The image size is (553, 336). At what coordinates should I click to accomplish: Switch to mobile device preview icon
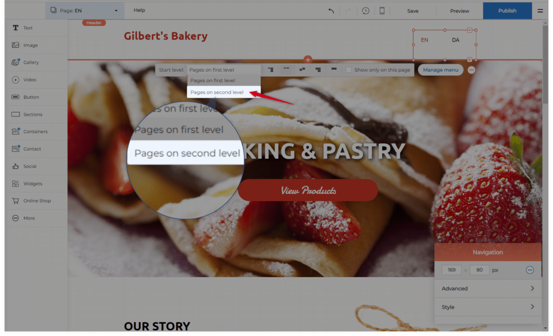click(382, 11)
